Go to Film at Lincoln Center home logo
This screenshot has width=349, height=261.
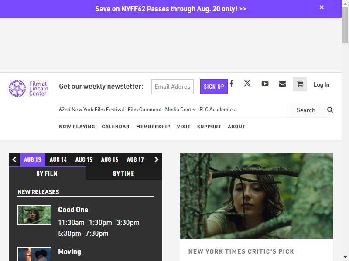click(x=28, y=89)
